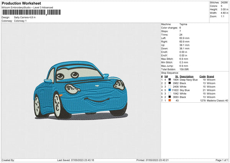
Task: Click the Max Stitch value '6.9 mm'
Action: (x=184, y=59)
